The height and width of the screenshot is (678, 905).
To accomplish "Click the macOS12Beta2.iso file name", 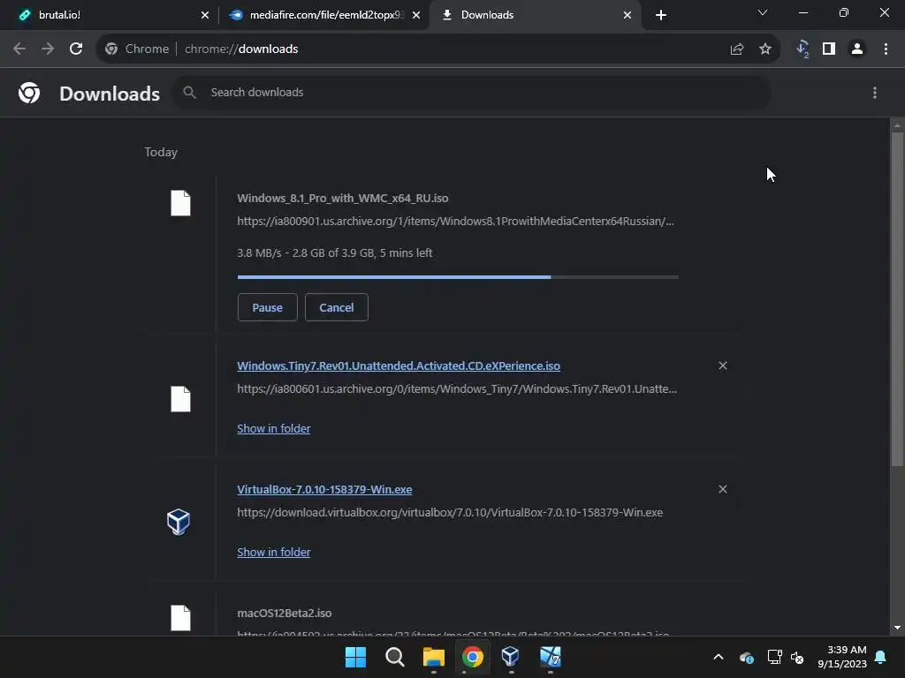I will point(285,613).
